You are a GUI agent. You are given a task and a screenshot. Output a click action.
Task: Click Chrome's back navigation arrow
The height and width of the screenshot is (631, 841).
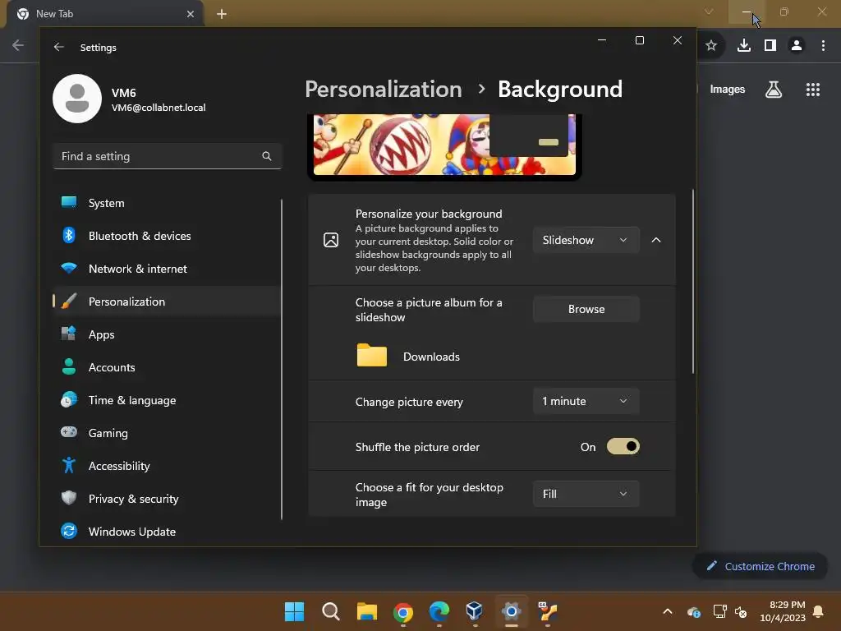pos(18,46)
